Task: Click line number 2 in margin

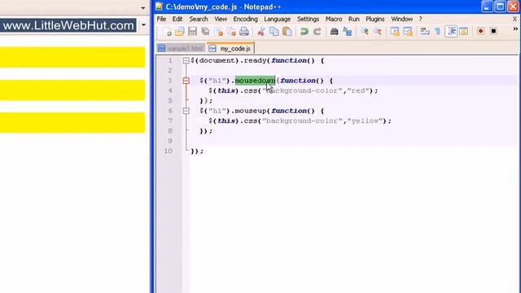Action: [170, 71]
